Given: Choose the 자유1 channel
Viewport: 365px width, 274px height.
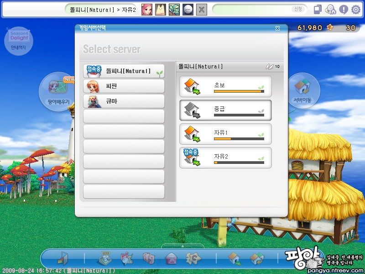Looking at the screenshot, I should pyautogui.click(x=225, y=134).
